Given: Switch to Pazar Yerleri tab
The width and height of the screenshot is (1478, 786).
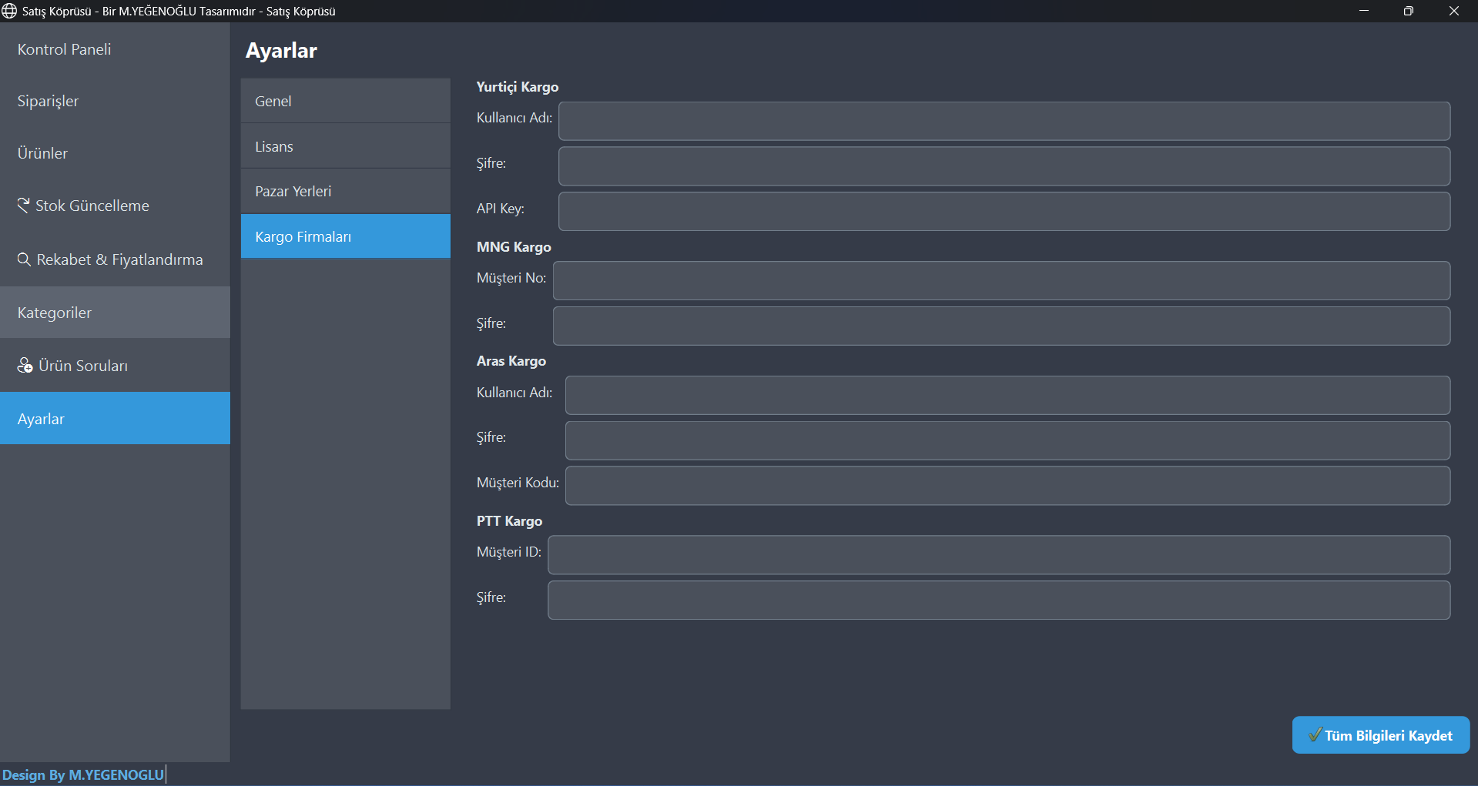Looking at the screenshot, I should pos(345,191).
